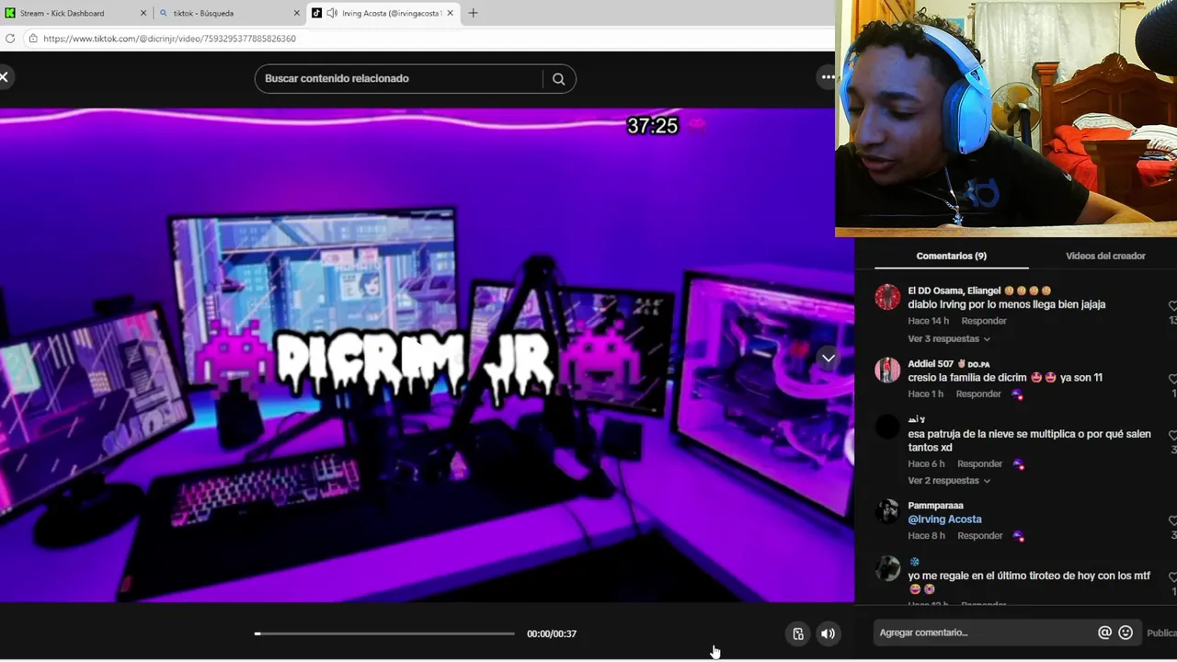Switch to Videos del creador tab

(x=1105, y=257)
